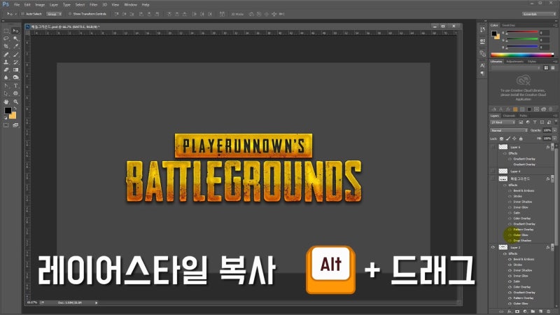Select Layer 4 thumbnail in Layers panel
The height and width of the screenshot is (315, 560).
503,171
